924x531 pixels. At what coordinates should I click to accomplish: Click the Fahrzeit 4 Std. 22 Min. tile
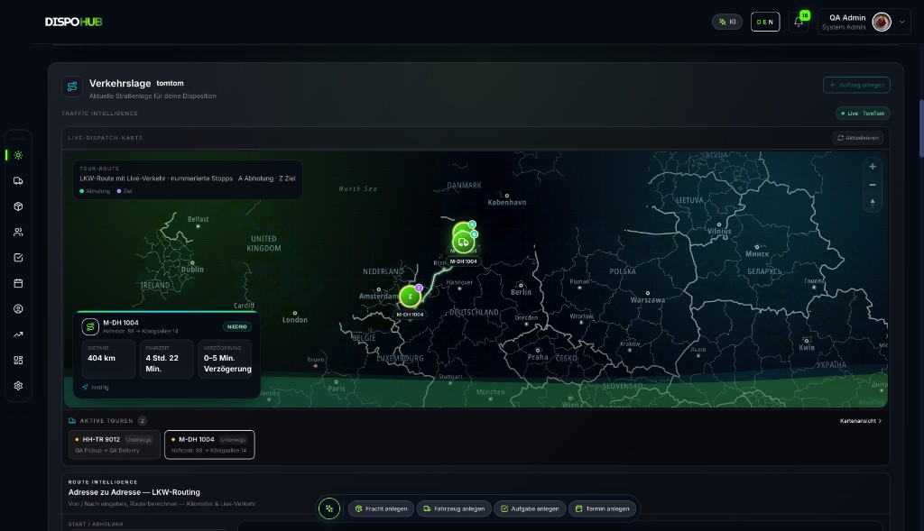(x=166, y=359)
